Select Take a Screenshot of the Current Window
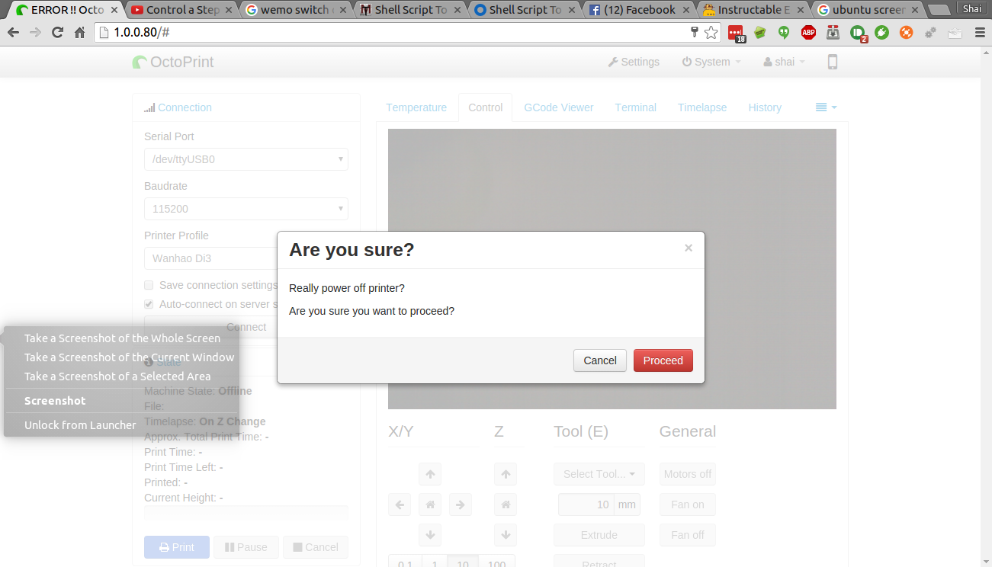This screenshot has height=567, width=992. pyautogui.click(x=122, y=357)
